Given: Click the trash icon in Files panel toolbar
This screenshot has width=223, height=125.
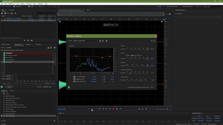Looking at the screenshot, I should click(15, 13).
